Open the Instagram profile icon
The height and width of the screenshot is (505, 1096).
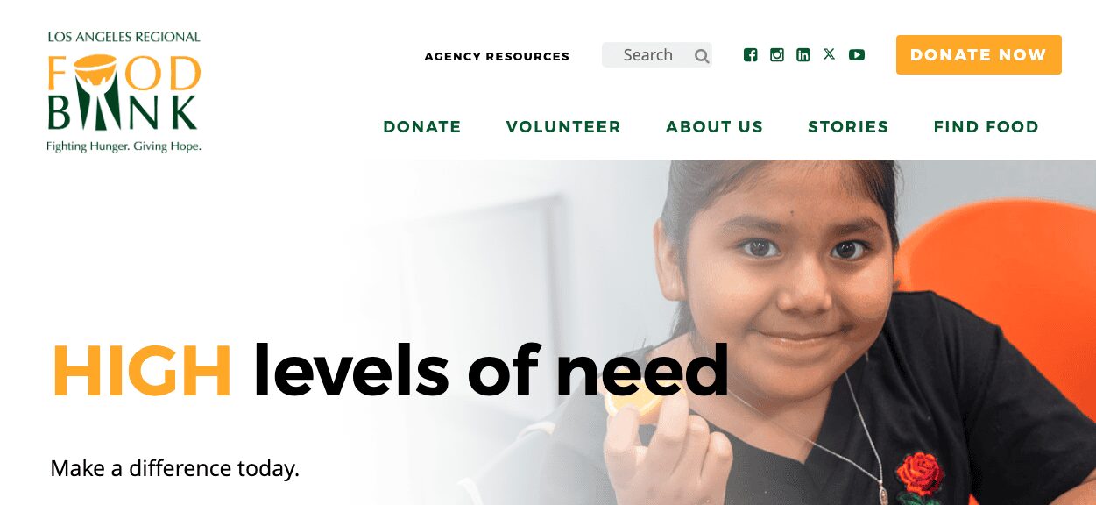[x=776, y=55]
